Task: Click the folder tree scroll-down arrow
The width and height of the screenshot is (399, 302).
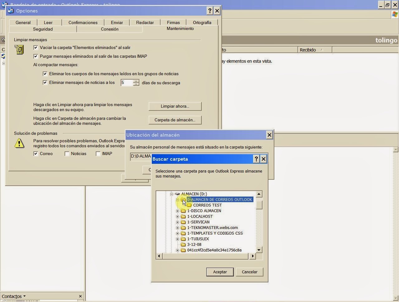Action: pyautogui.click(x=259, y=250)
